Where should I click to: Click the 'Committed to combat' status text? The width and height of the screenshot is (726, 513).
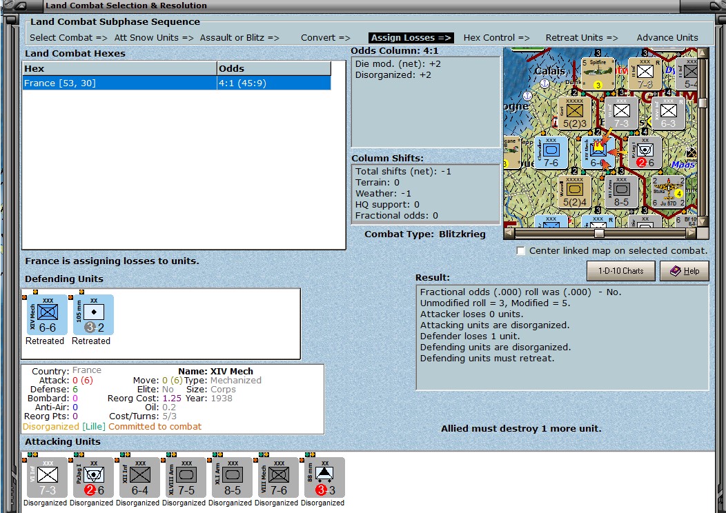pyautogui.click(x=155, y=427)
